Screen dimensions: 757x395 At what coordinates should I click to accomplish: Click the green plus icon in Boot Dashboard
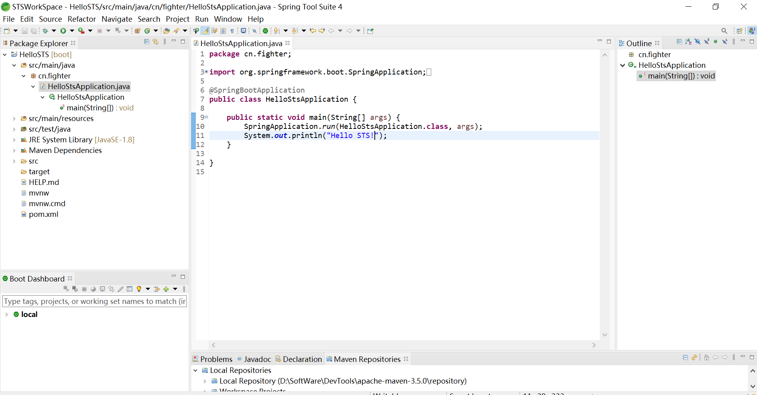click(166, 289)
